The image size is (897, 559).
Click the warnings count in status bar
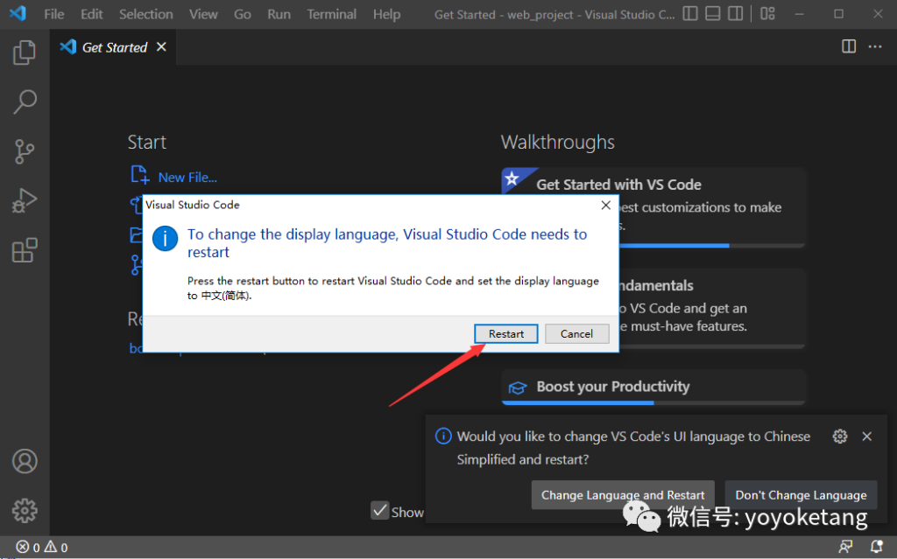pyautogui.click(x=56, y=547)
